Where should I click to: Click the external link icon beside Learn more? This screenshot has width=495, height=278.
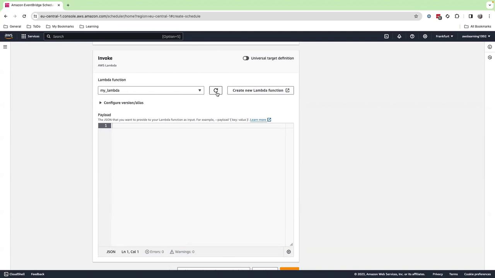click(x=269, y=120)
